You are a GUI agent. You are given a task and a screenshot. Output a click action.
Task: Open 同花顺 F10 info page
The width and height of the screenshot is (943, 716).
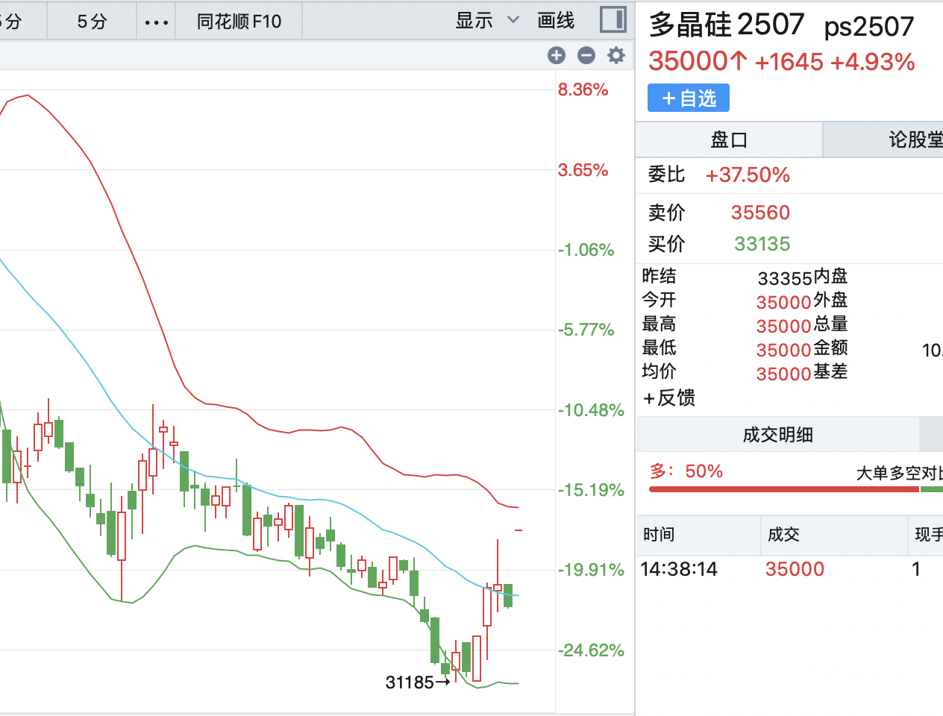tap(239, 22)
